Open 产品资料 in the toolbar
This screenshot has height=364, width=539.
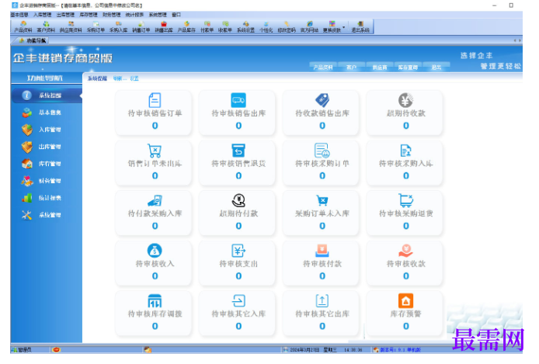pos(23,27)
